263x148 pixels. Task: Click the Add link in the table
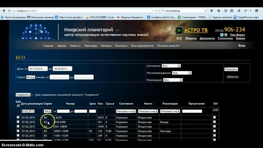[x=215, y=110]
